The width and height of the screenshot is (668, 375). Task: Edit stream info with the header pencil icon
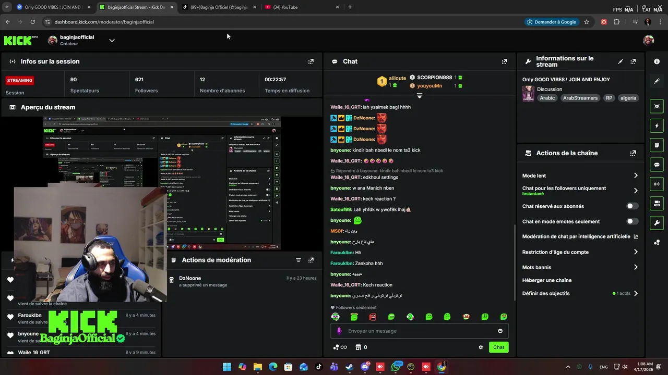pyautogui.click(x=621, y=61)
